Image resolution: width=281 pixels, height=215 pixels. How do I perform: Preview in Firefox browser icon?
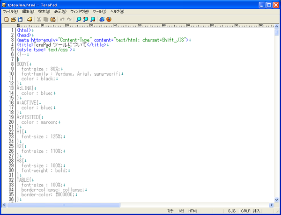[109, 19]
